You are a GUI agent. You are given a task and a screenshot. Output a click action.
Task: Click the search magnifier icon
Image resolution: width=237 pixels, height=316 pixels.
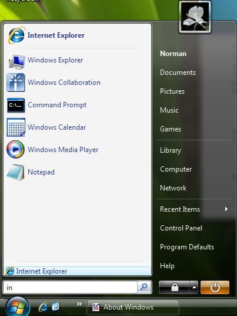(x=144, y=287)
